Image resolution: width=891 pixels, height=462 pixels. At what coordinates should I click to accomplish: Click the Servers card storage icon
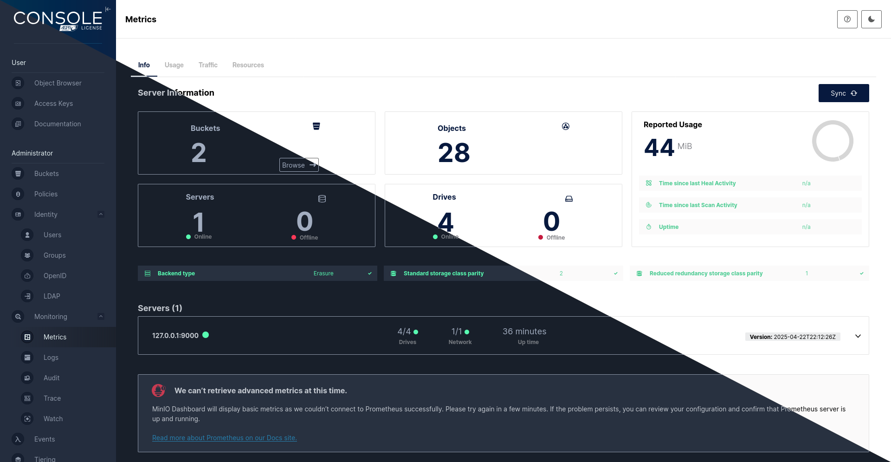click(322, 199)
